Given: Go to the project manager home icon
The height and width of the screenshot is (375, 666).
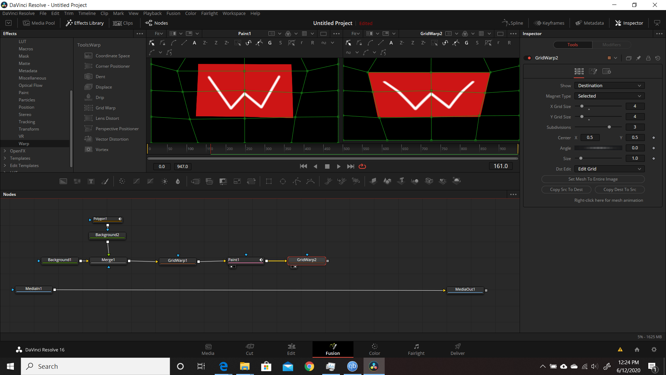Looking at the screenshot, I should (637, 350).
